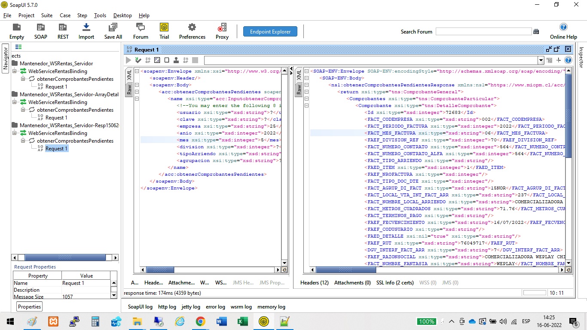Click the Import project toolbar icon
This screenshot has width=587, height=330.
click(86, 31)
